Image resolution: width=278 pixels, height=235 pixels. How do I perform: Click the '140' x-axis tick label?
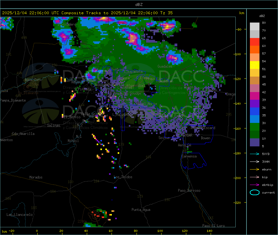(209, 231)
